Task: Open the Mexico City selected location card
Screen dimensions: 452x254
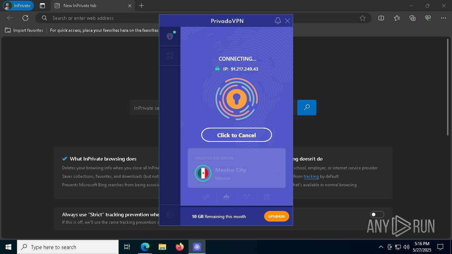Action: [x=237, y=168]
